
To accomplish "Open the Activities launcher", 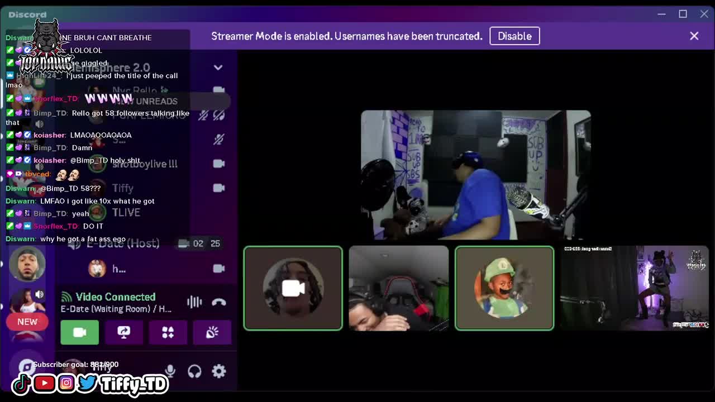I will (x=168, y=332).
